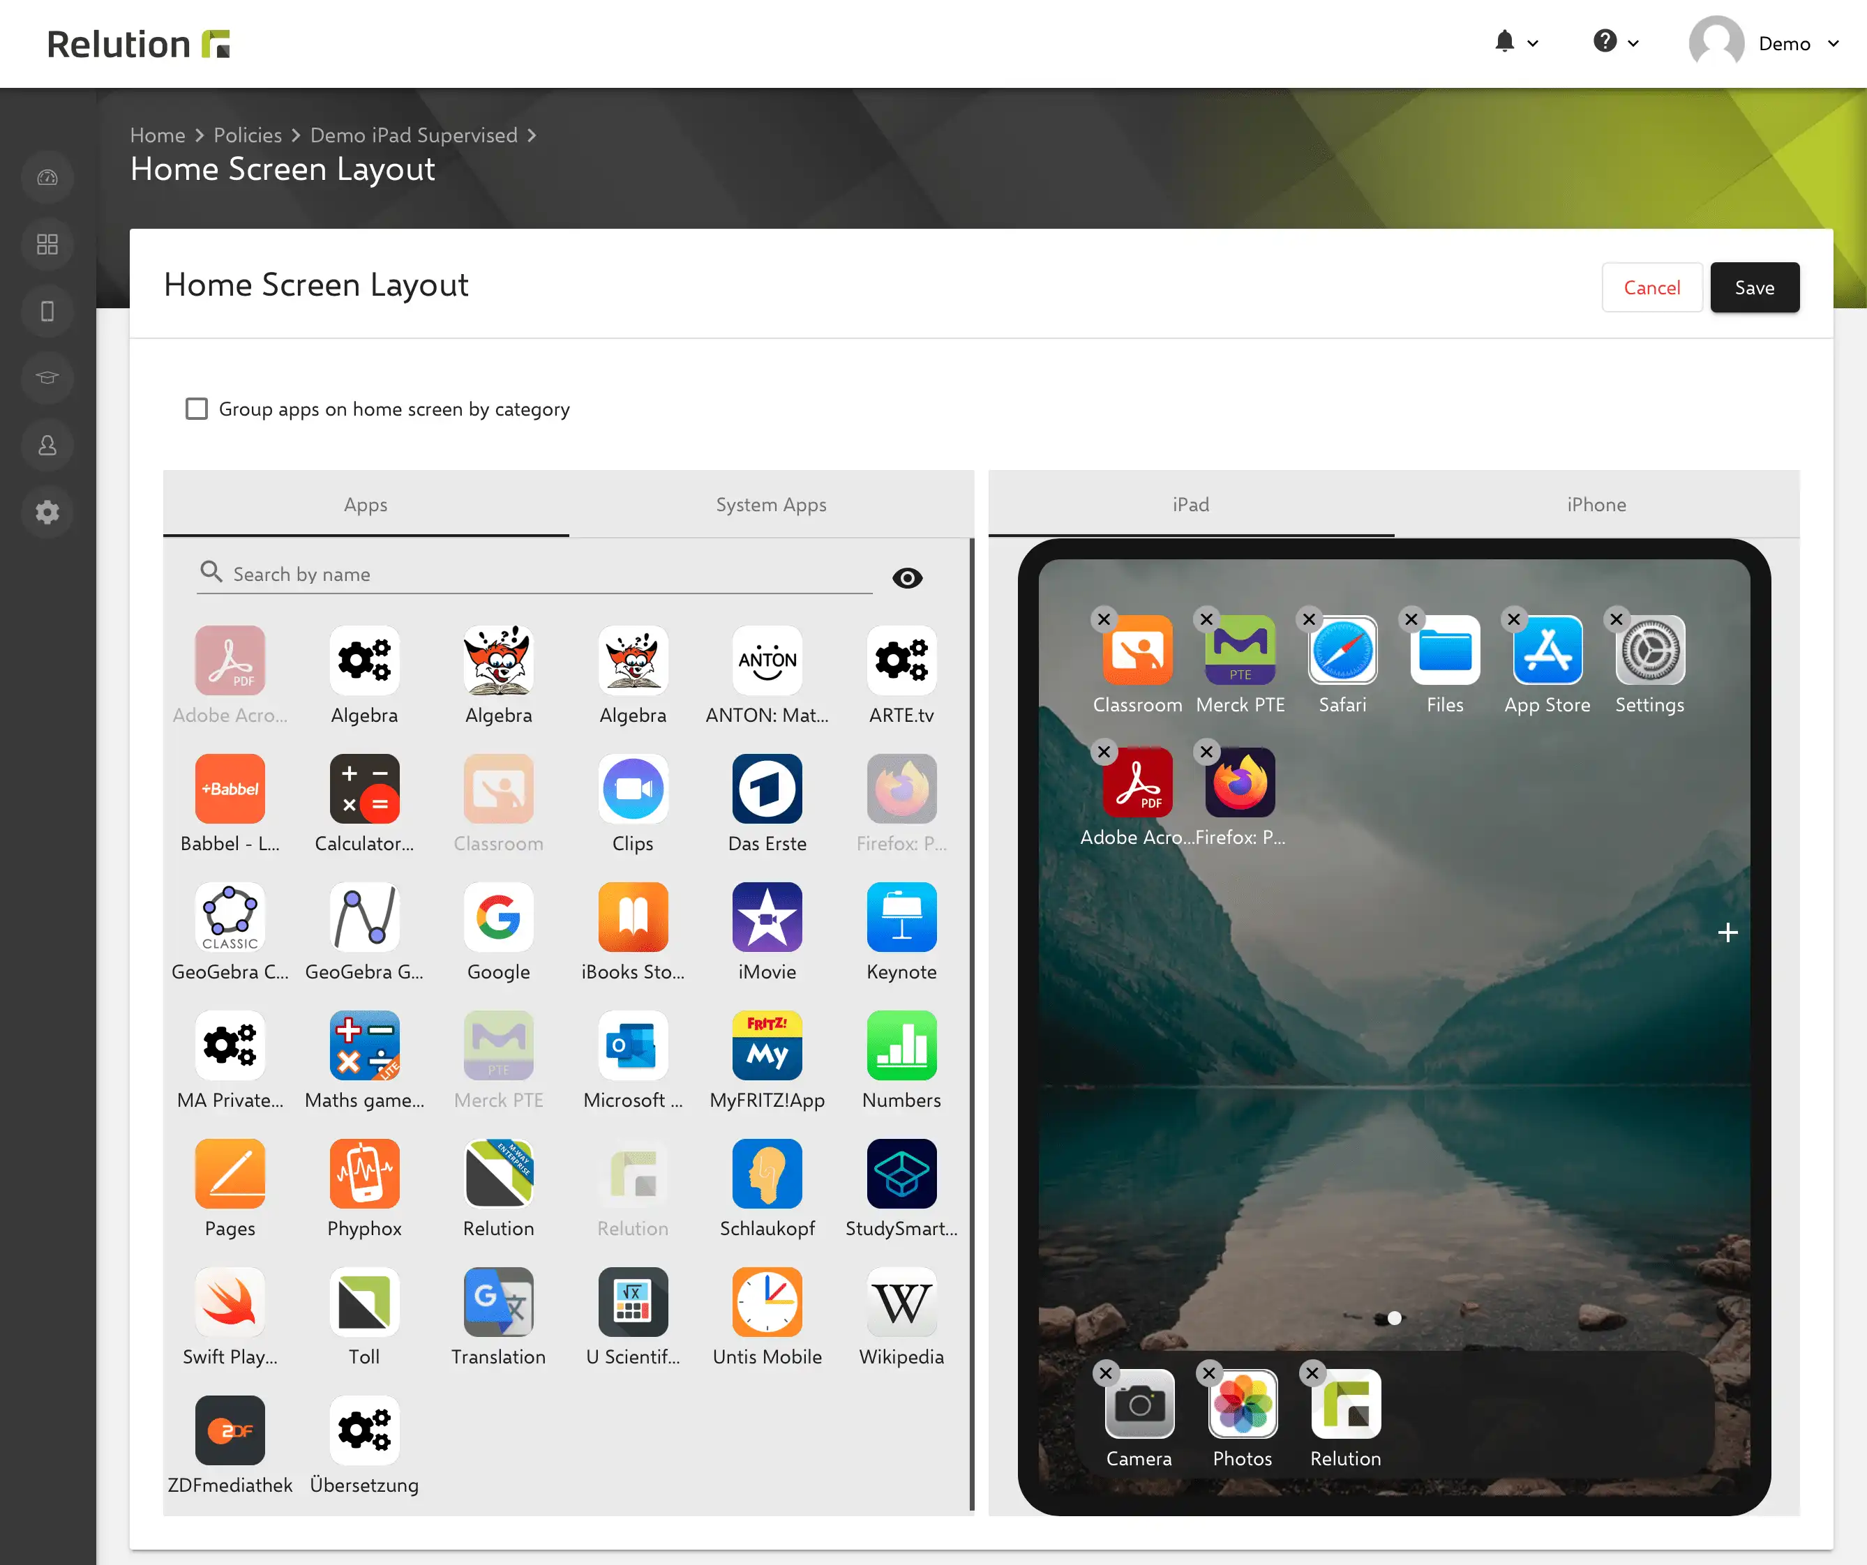Switch to the iPhone tab
The width and height of the screenshot is (1867, 1565).
1596,505
